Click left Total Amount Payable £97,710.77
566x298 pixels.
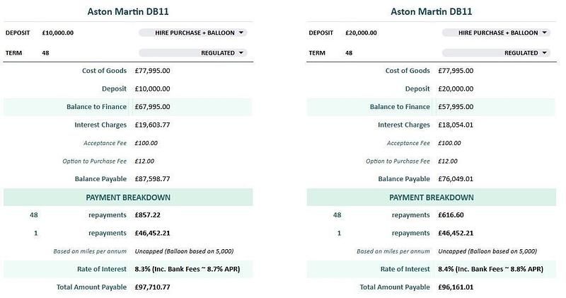tap(153, 287)
